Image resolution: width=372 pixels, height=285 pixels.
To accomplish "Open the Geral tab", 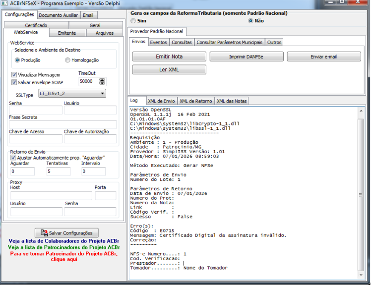I will point(95,25).
